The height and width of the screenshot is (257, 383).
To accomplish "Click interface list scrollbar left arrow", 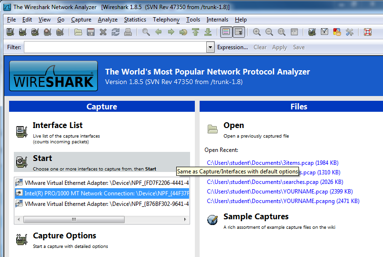I will (x=19, y=219).
